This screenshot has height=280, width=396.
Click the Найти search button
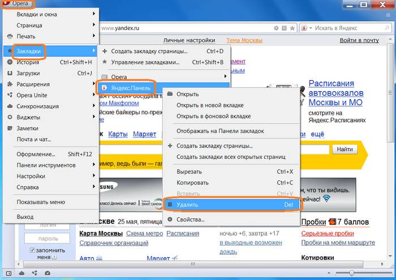tap(345, 149)
